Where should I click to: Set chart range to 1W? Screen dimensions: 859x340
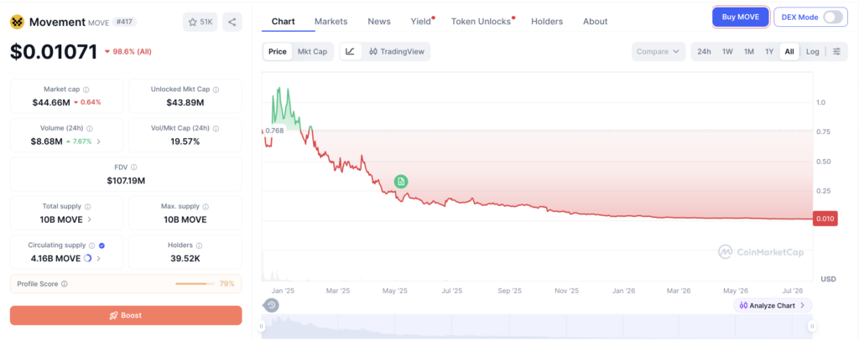tap(727, 51)
